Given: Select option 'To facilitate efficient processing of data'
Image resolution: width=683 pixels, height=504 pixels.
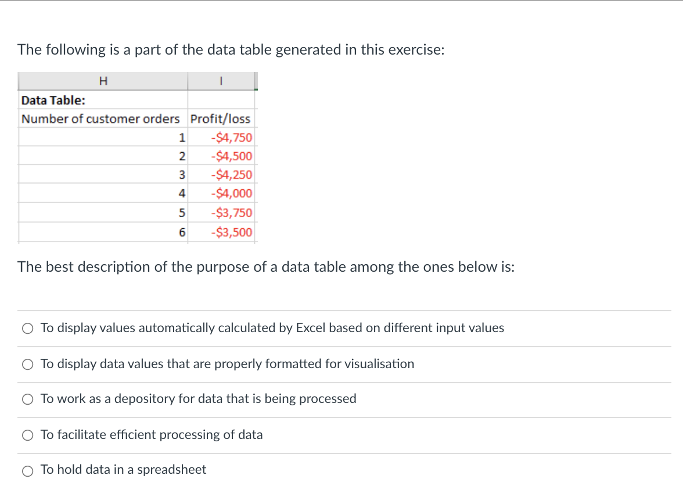Looking at the screenshot, I should point(27,435).
